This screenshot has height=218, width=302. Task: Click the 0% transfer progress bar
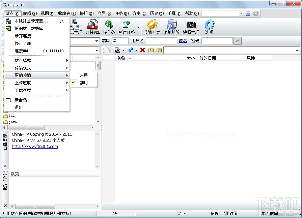(x=115, y=213)
